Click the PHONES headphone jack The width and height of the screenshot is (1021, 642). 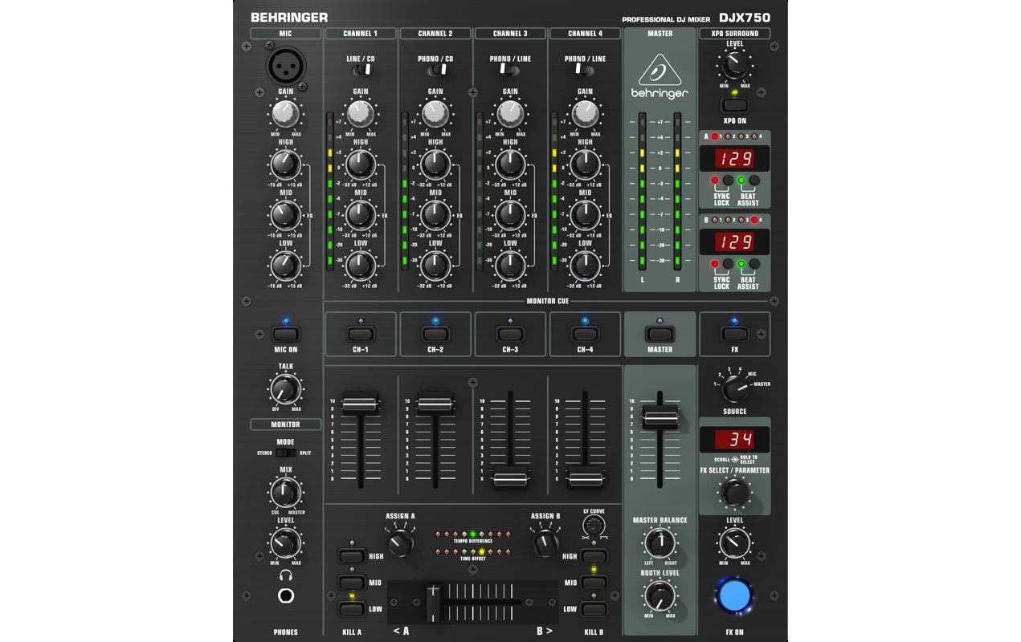(x=285, y=595)
